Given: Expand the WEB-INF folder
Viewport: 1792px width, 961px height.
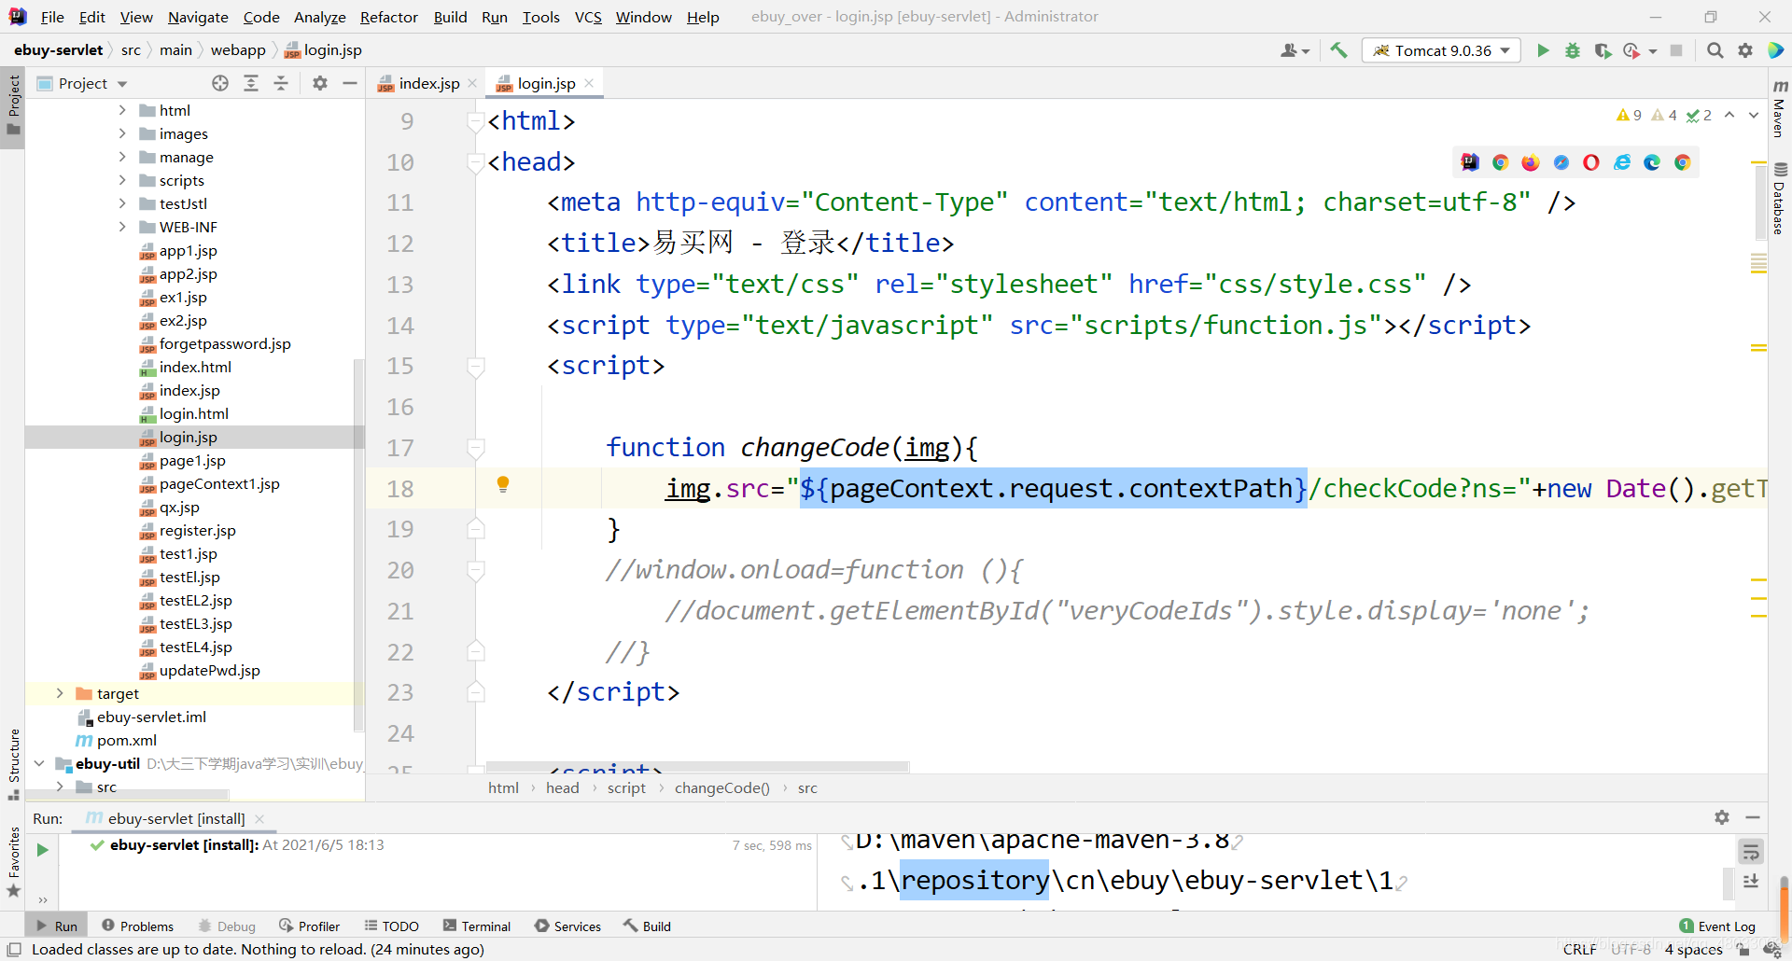Looking at the screenshot, I should [x=122, y=227].
